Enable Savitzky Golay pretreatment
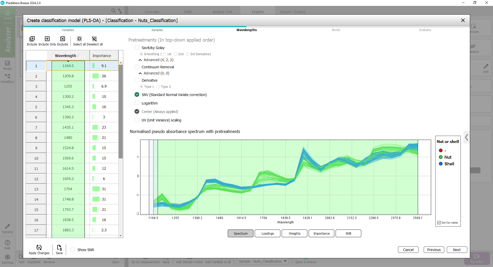Screen dimensions: 493x267 click(137, 48)
